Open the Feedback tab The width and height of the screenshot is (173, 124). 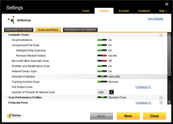(144, 11)
